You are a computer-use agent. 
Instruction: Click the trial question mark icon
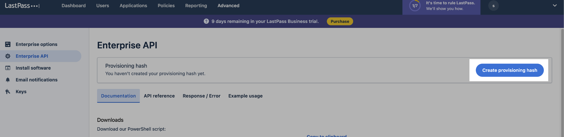206,21
